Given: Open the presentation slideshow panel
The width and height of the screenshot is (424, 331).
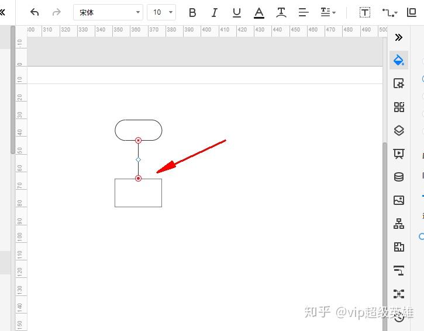Looking at the screenshot, I should [x=399, y=154].
